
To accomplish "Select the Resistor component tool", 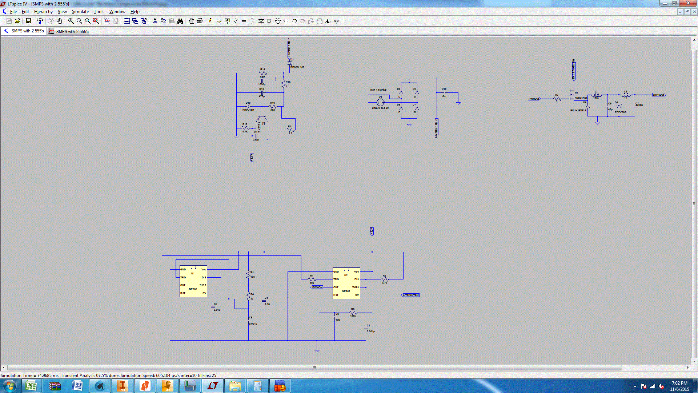I will point(236,21).
